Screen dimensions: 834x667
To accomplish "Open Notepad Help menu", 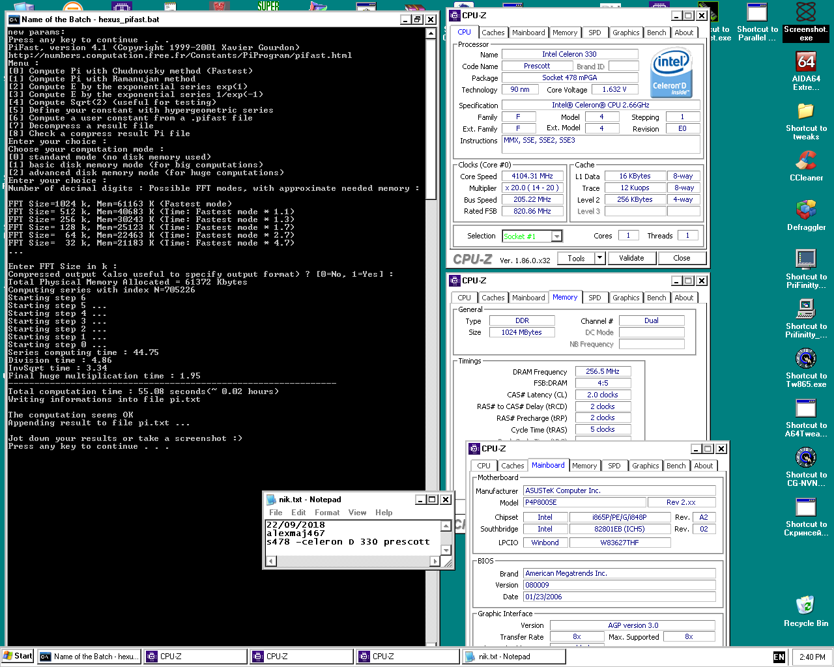I will (384, 513).
